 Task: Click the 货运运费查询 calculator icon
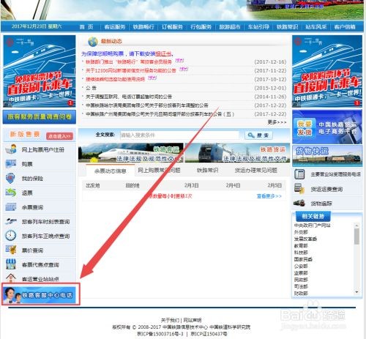299,189
